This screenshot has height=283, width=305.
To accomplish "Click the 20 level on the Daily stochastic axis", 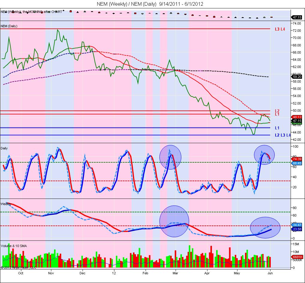I will (295, 187).
